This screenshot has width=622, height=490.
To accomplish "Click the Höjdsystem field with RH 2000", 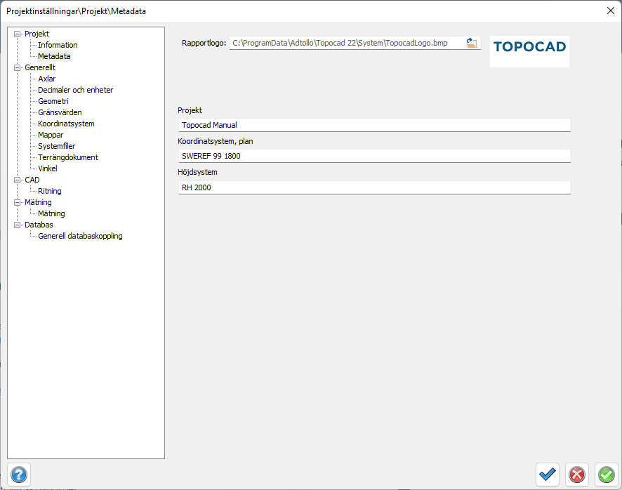I will click(374, 187).
